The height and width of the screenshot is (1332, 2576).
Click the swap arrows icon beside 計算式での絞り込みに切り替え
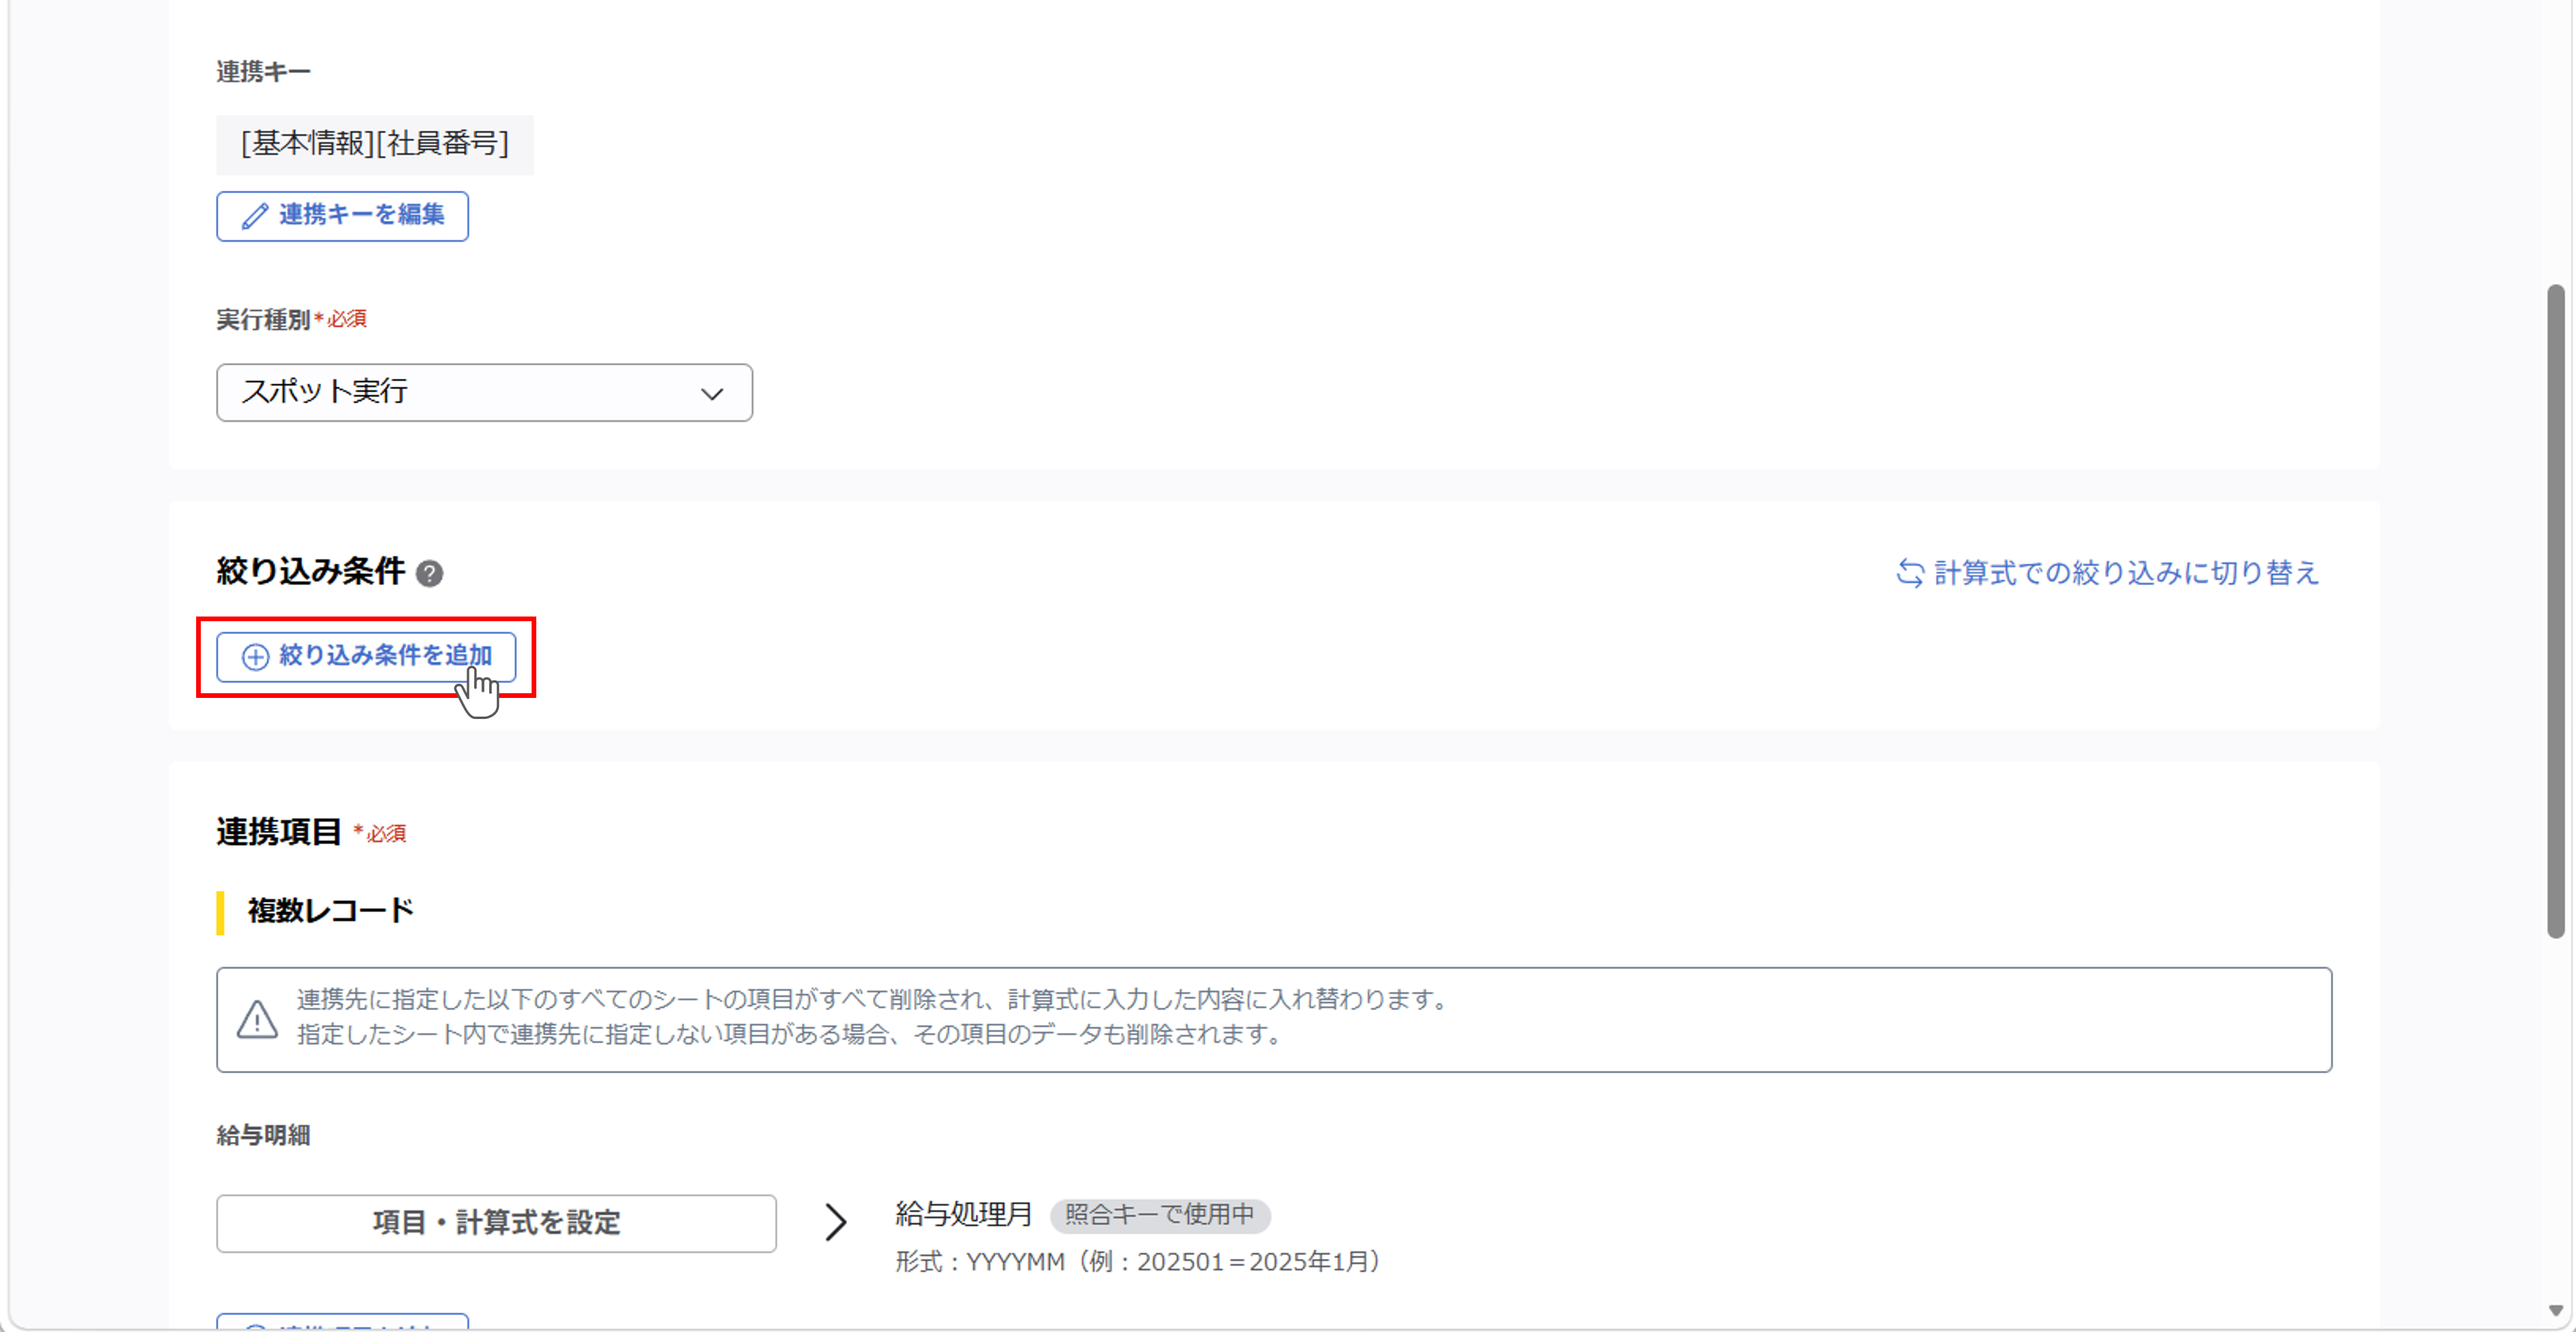click(x=1910, y=573)
